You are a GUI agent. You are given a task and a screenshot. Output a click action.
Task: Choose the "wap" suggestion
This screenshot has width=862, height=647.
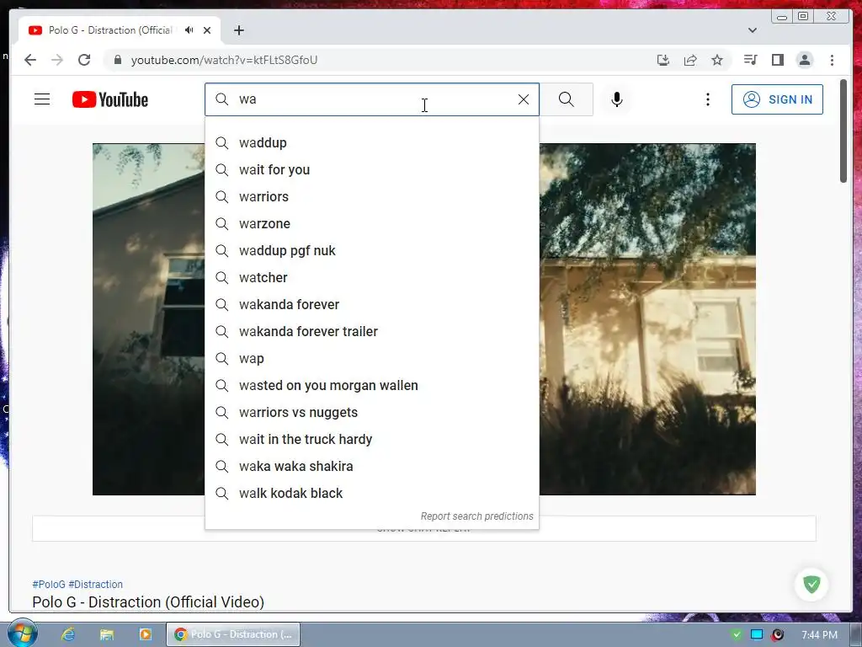[371, 359]
